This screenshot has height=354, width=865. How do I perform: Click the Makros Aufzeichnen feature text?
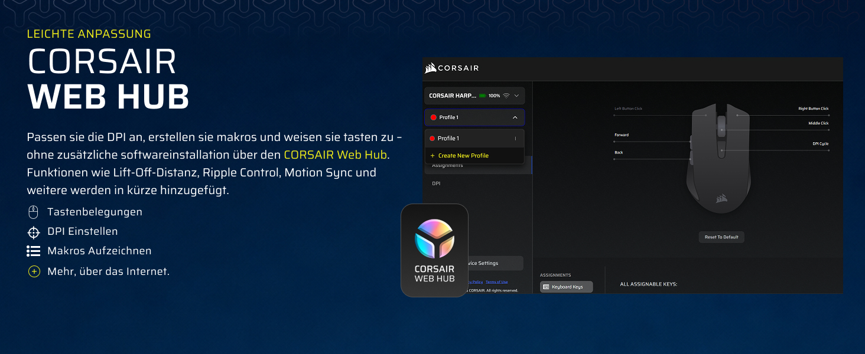point(100,251)
